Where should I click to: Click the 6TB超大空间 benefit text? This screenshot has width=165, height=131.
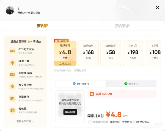(x=26, y=49)
